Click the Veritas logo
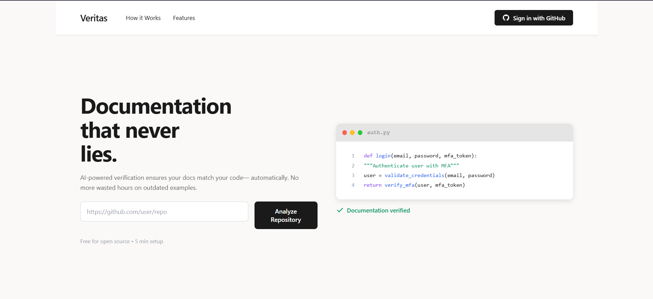Screen dimensions: 653x299 click(94, 18)
